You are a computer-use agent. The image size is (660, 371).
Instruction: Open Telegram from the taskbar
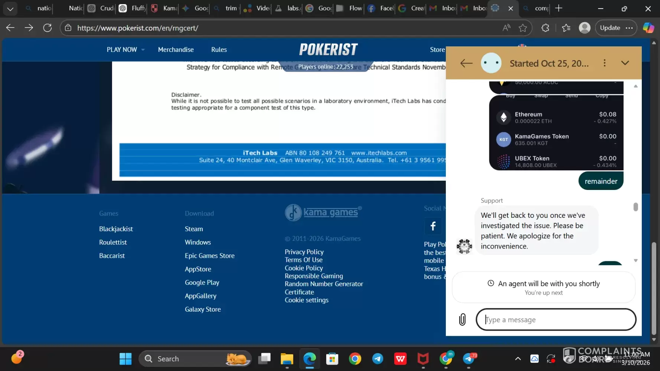[x=378, y=359]
